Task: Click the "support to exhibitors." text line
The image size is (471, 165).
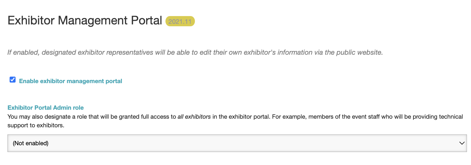Action: [x=36, y=126]
